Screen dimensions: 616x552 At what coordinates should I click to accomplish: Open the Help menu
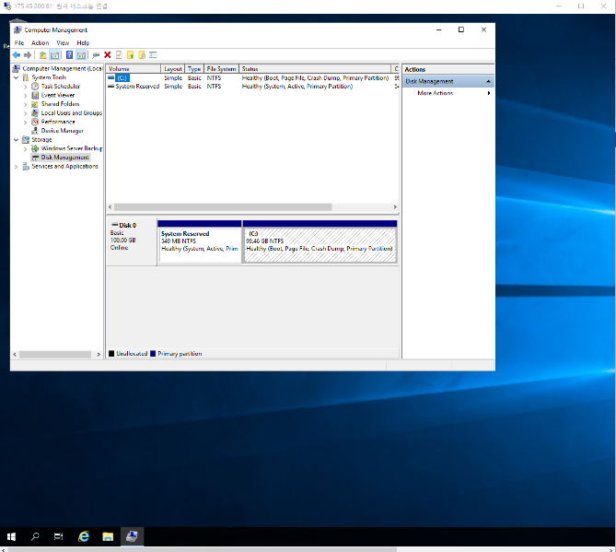click(x=83, y=43)
